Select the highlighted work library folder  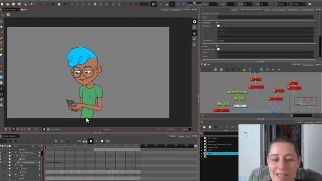coord(221,153)
